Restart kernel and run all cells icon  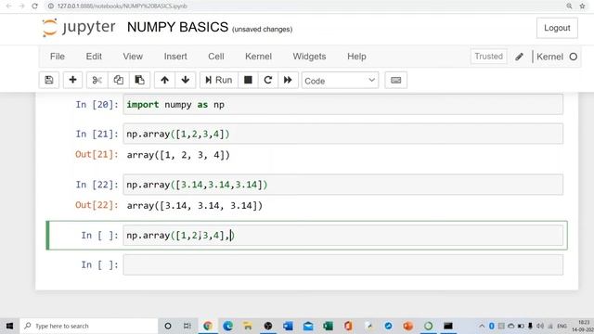(x=288, y=81)
